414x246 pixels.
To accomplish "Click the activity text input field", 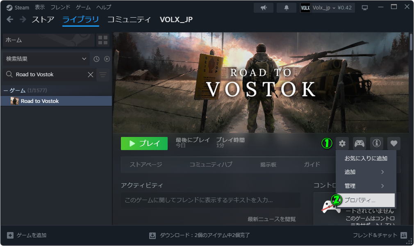I will click(x=210, y=200).
